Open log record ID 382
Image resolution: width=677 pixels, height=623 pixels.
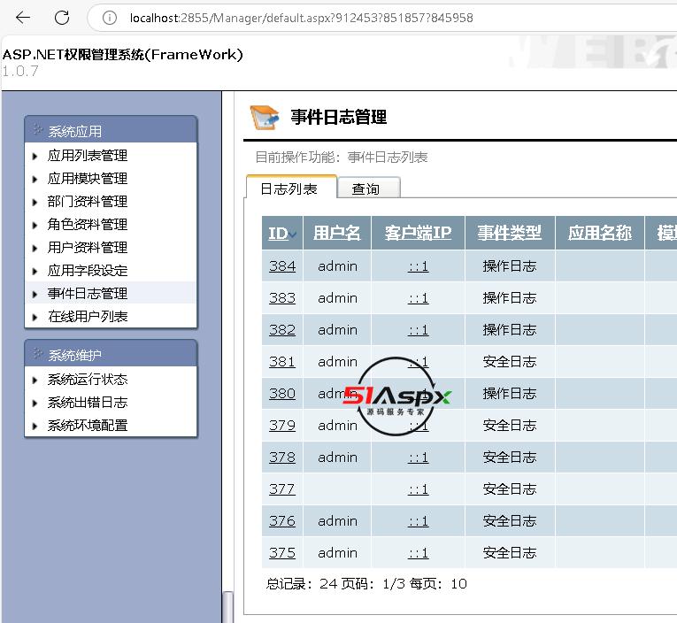coord(282,330)
